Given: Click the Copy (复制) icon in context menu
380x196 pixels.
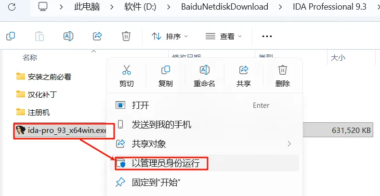Looking at the screenshot, I should (166, 70).
